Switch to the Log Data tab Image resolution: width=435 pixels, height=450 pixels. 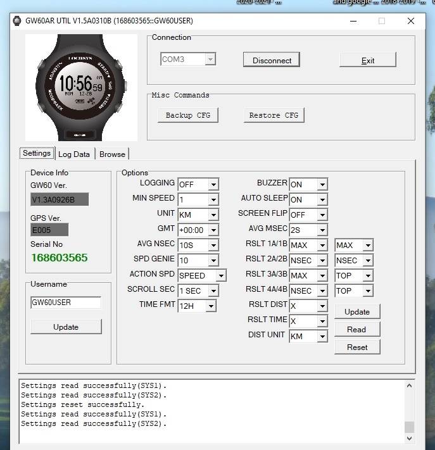(x=74, y=154)
